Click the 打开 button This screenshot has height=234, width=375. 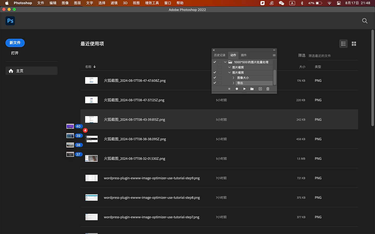pyautogui.click(x=15, y=53)
